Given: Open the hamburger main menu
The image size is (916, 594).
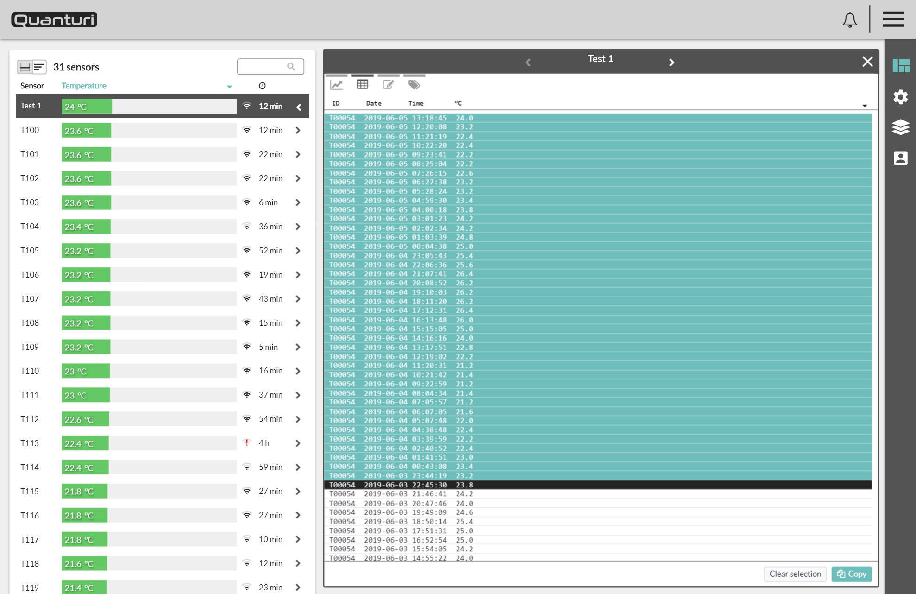Looking at the screenshot, I should tap(893, 19).
